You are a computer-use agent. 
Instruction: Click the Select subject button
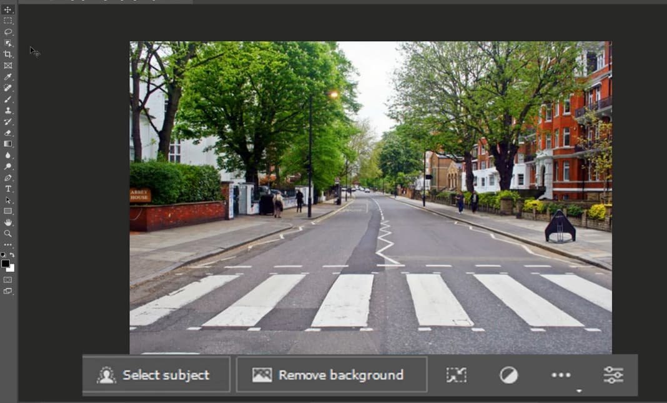coord(156,375)
